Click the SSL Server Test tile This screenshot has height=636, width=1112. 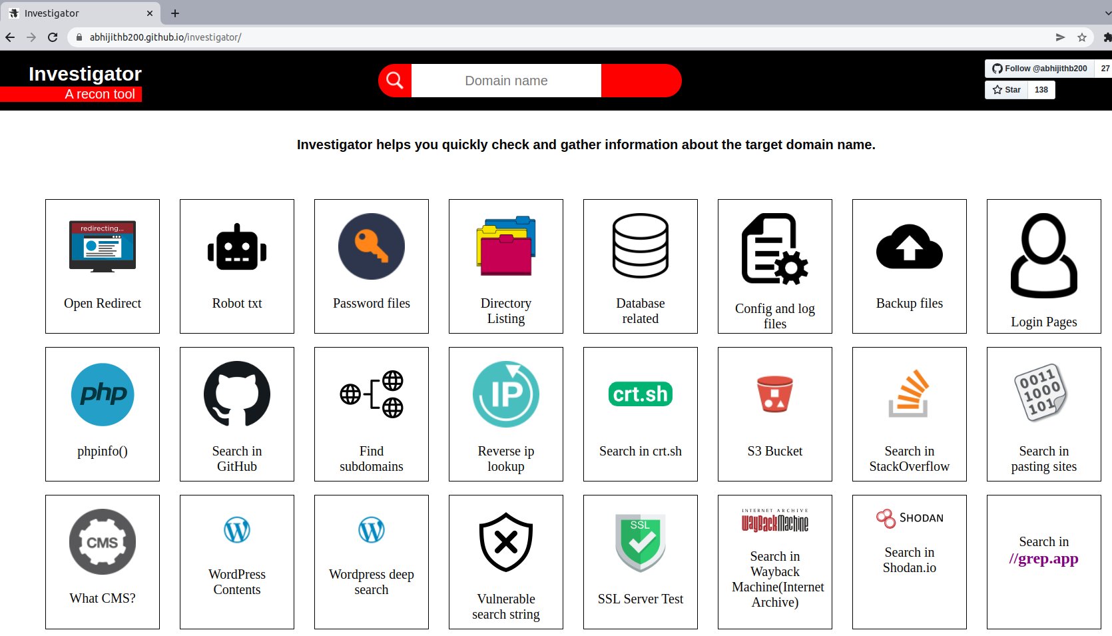pyautogui.click(x=640, y=561)
